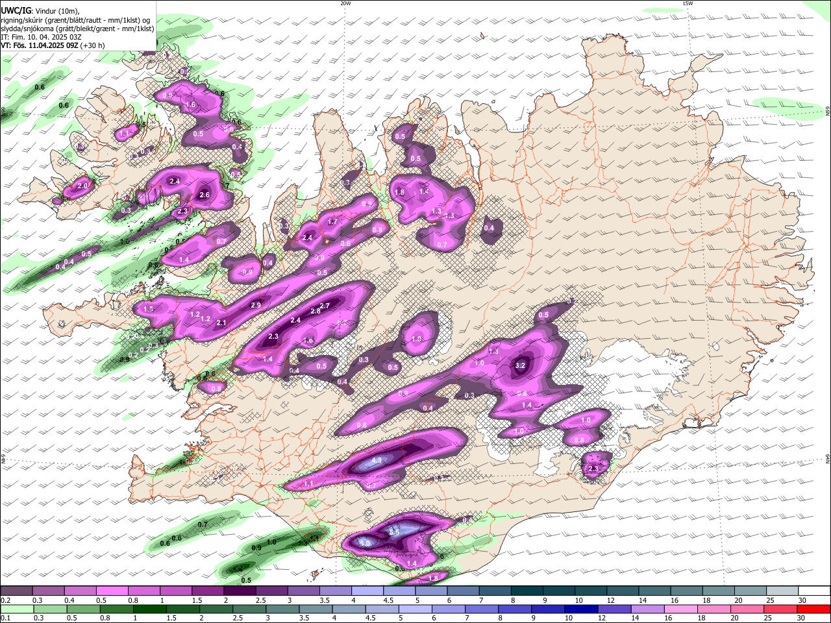
Task: Click the rain legend swatch between 0.5 and 0.8
Action: 83,609
